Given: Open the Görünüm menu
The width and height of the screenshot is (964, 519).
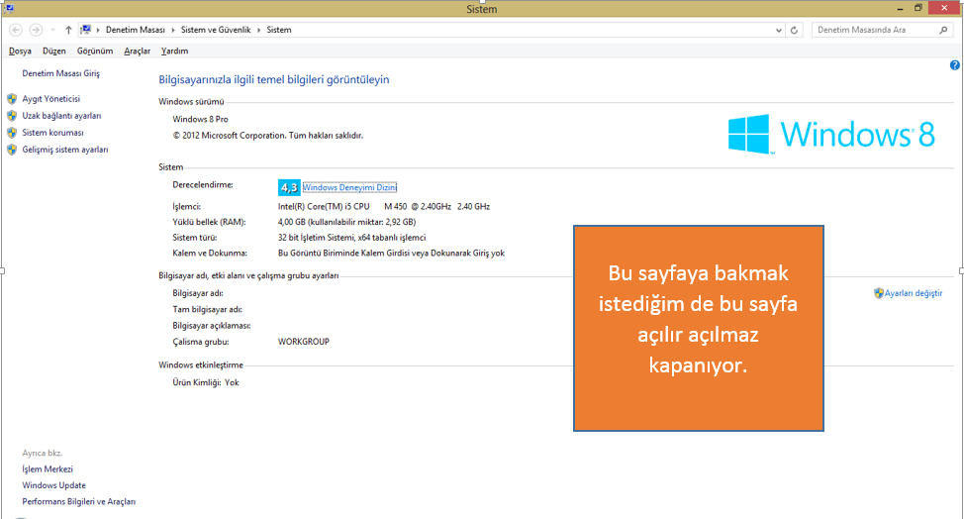Looking at the screenshot, I should (x=95, y=52).
